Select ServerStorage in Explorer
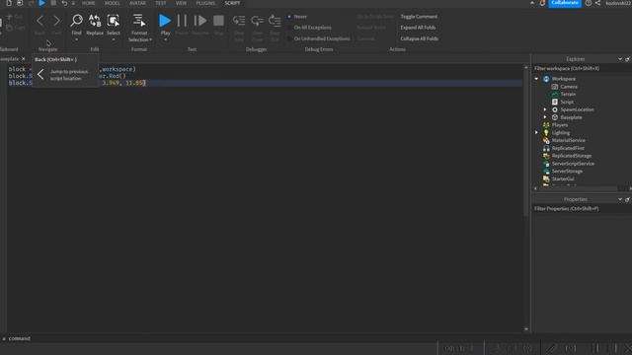Screen dimensions: 632x355 [x=567, y=171]
